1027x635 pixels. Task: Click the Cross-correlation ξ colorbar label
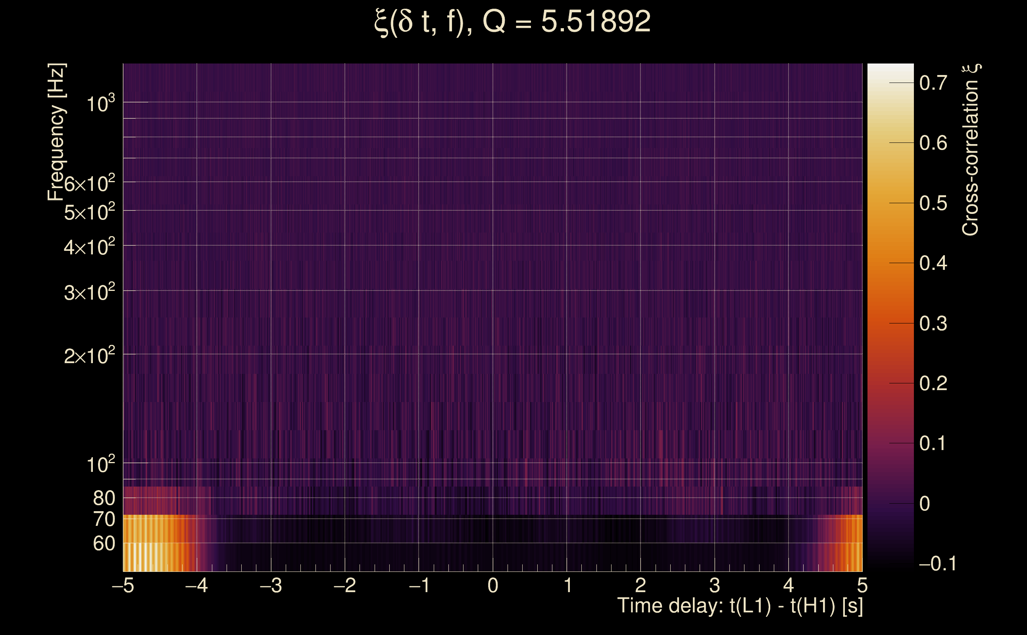[x=970, y=150]
